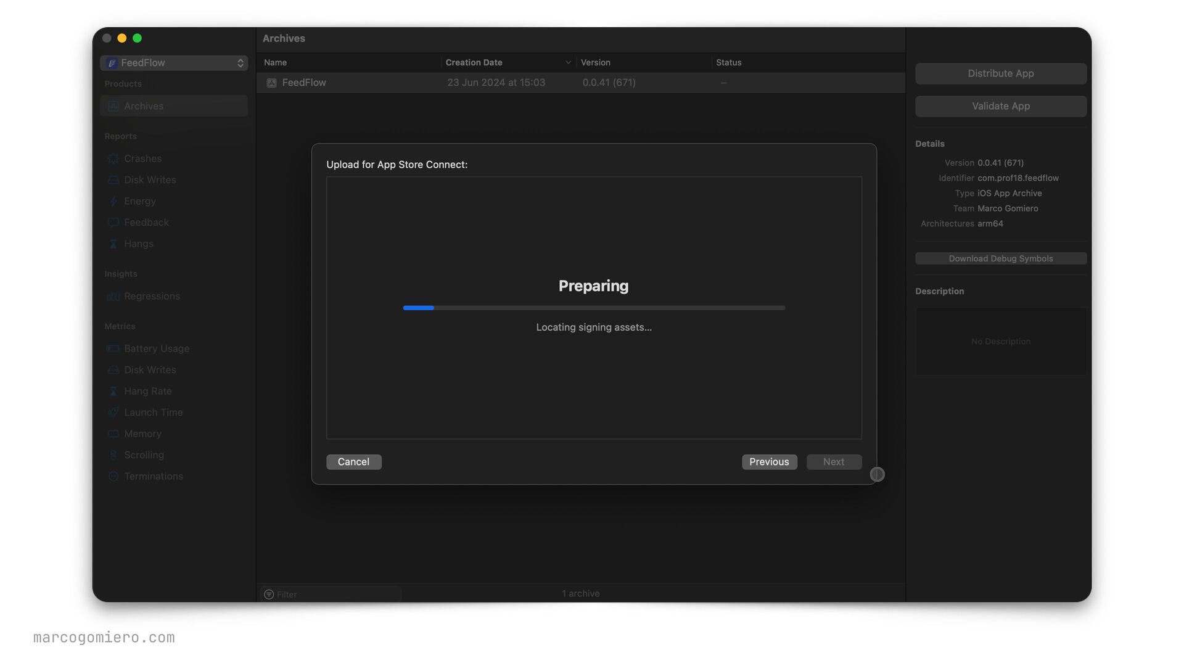Image resolution: width=1184 pixels, height=666 pixels.
Task: Select Archives under Products
Action: (174, 106)
